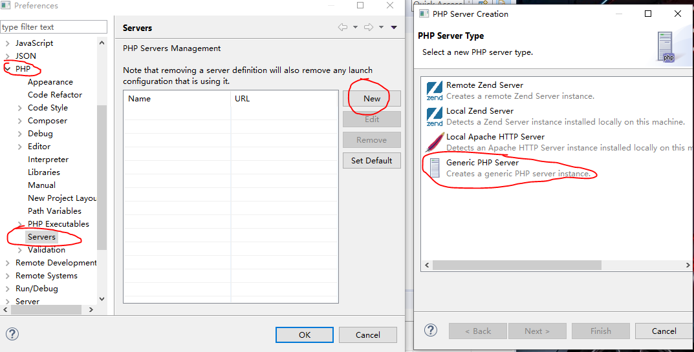
Task: Select the Local Apache HTTP Server label
Action: tap(495, 137)
